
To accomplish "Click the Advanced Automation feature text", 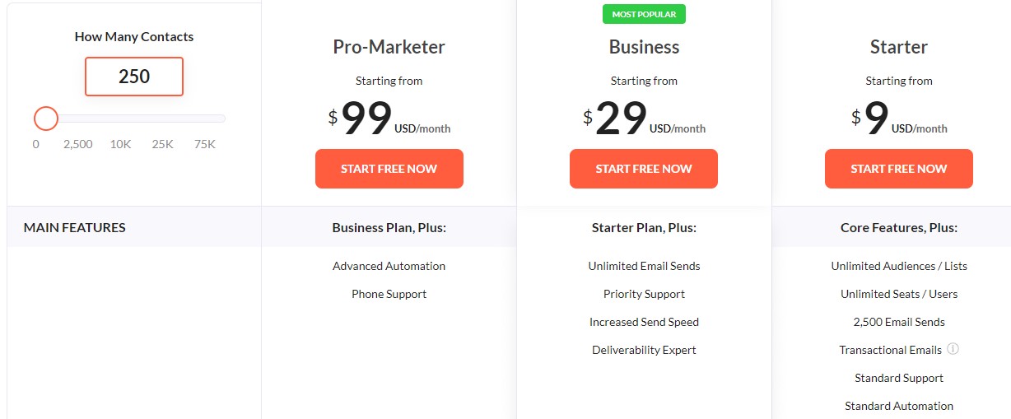I will pos(389,266).
